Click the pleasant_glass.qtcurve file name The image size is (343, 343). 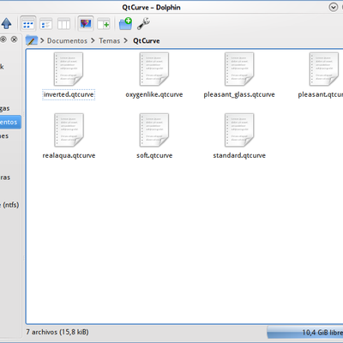(x=239, y=94)
